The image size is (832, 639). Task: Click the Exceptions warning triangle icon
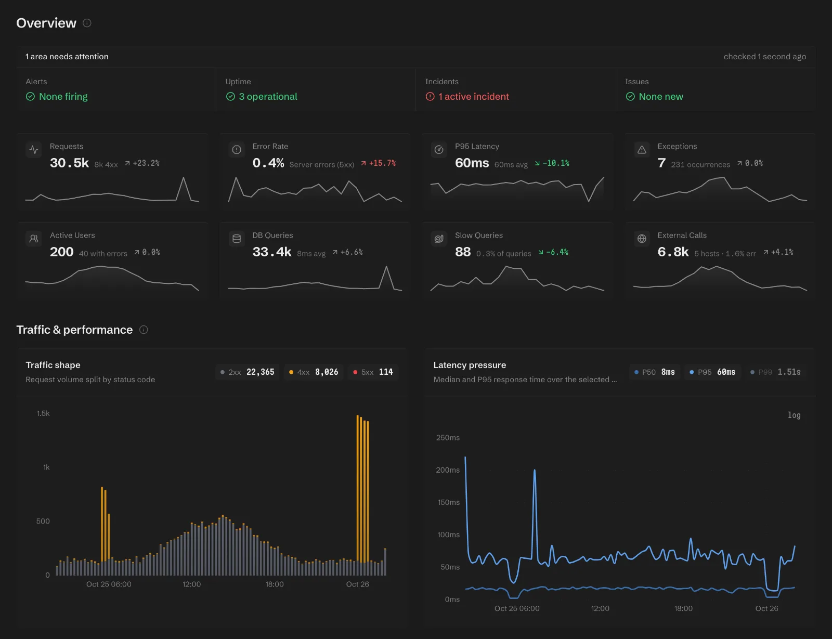(x=642, y=150)
